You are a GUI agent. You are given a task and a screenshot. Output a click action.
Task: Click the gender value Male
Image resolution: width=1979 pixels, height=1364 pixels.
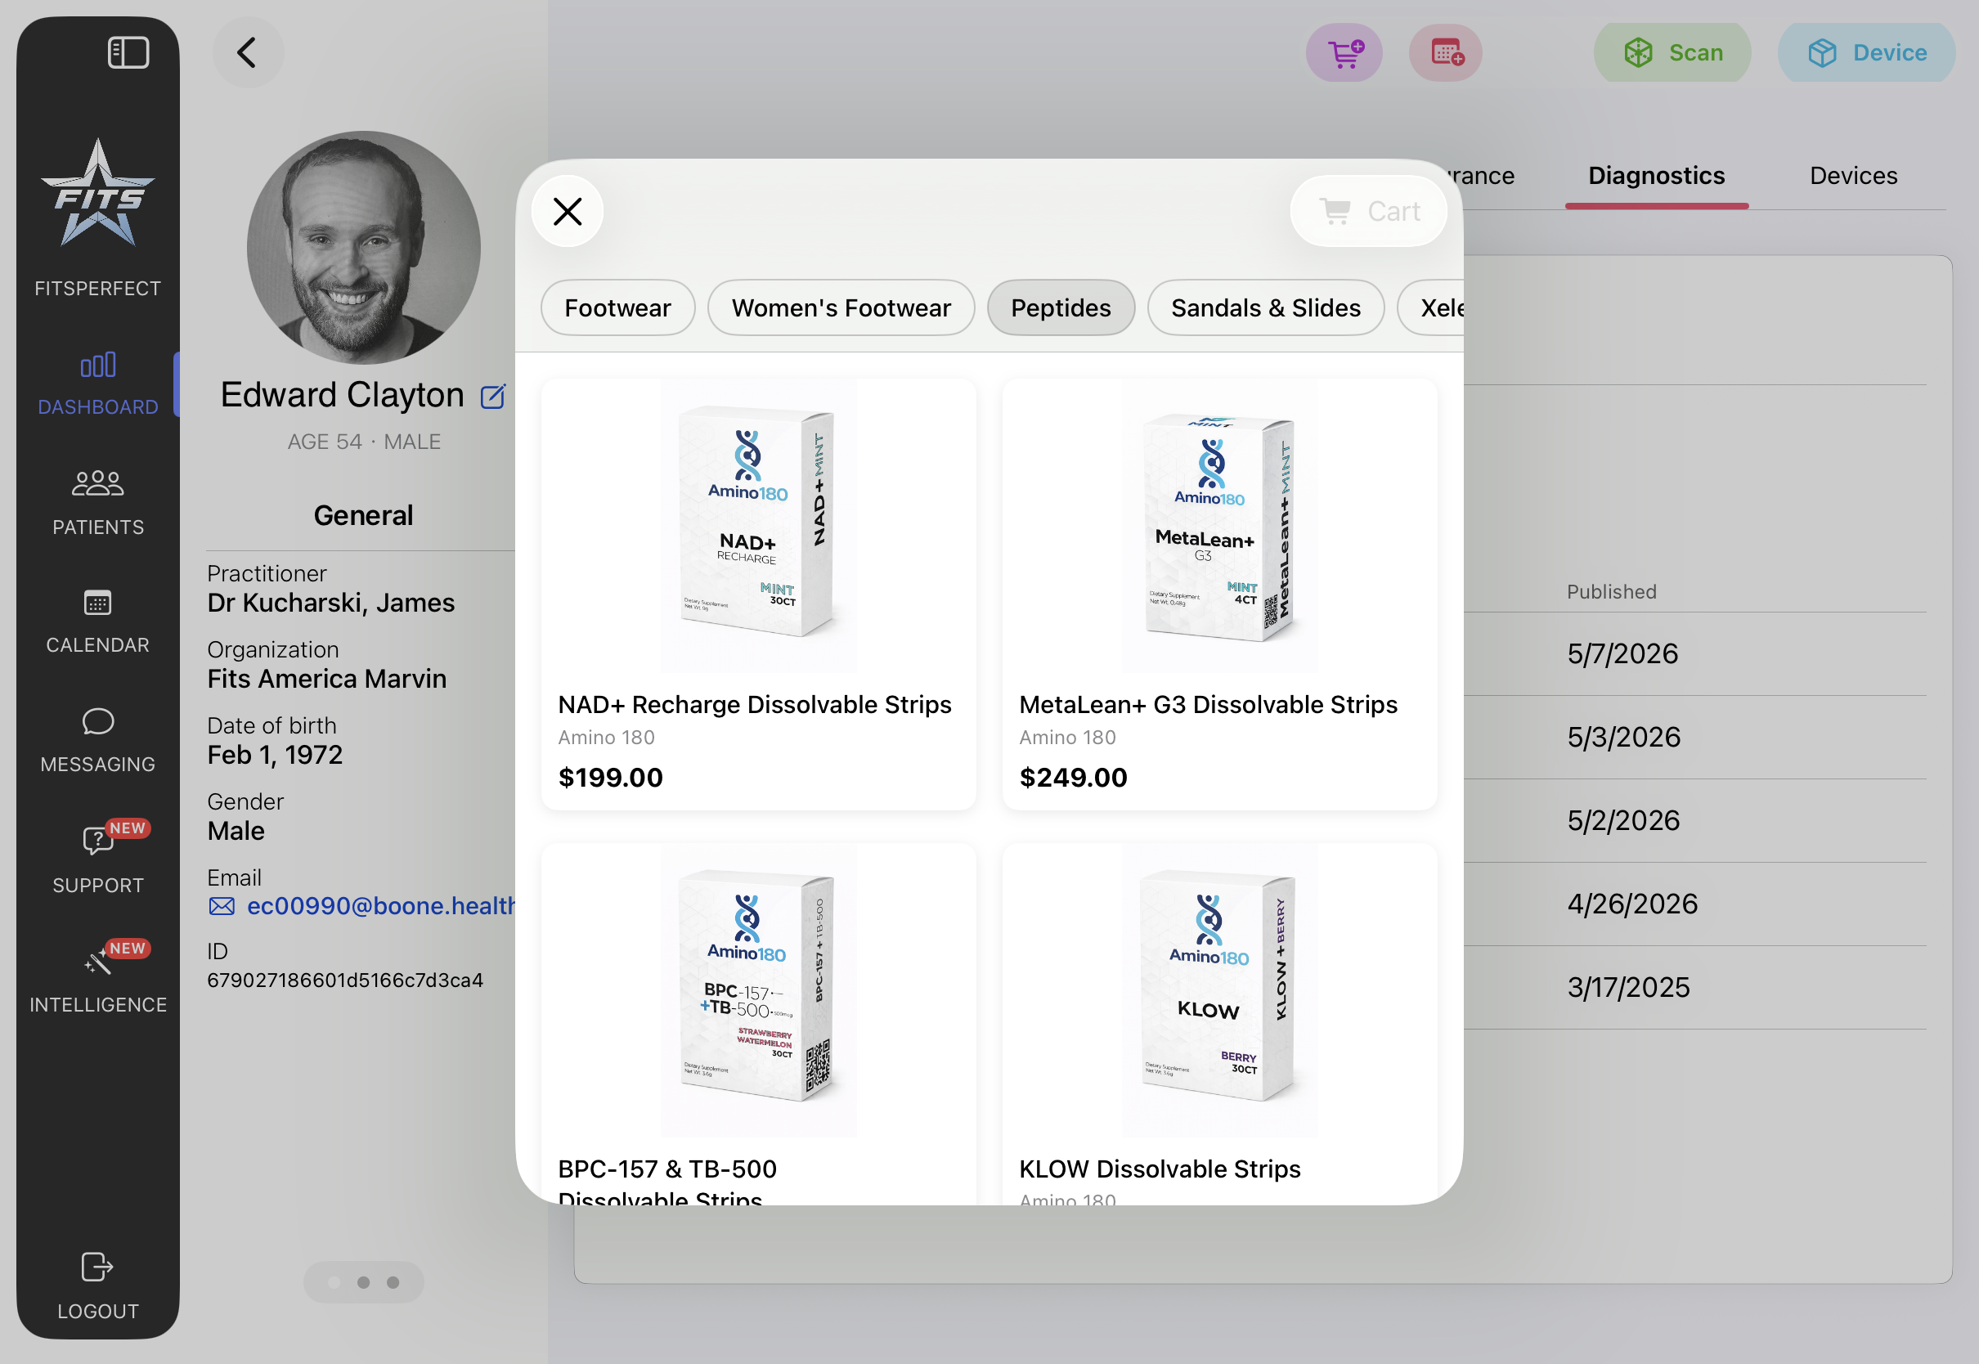click(236, 831)
